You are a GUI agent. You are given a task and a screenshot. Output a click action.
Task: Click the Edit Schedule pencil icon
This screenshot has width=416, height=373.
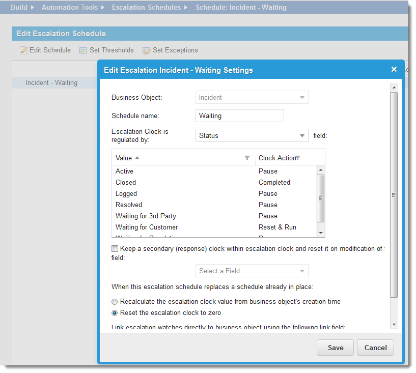[23, 50]
